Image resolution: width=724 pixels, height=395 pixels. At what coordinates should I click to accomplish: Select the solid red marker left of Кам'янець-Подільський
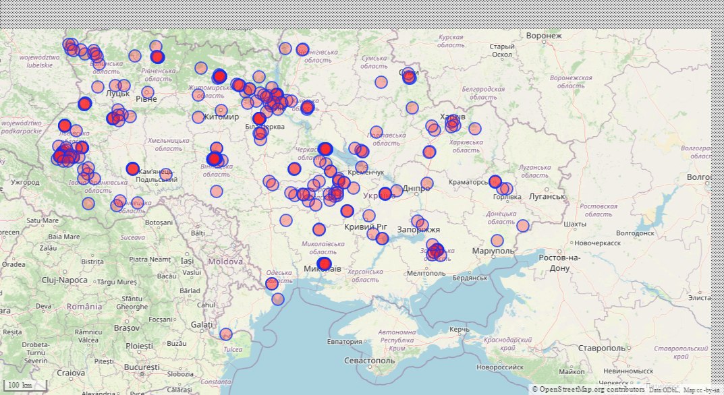point(132,169)
